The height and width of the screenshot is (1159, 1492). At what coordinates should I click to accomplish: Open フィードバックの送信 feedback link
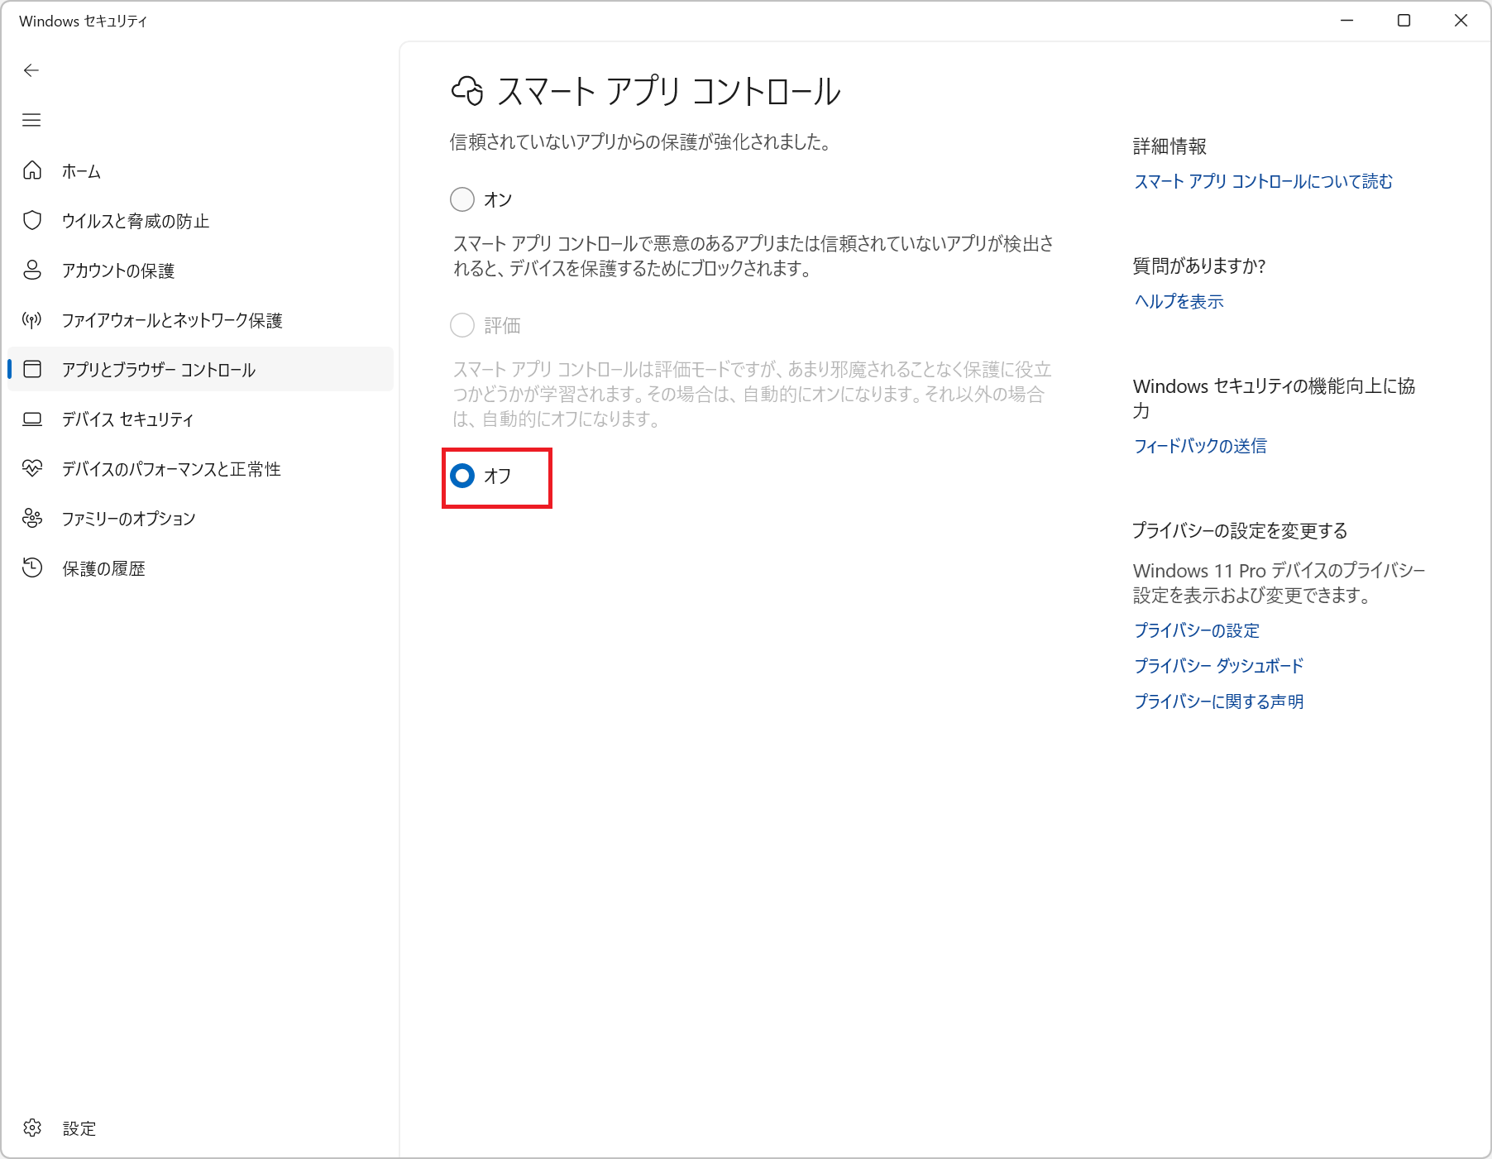1200,446
